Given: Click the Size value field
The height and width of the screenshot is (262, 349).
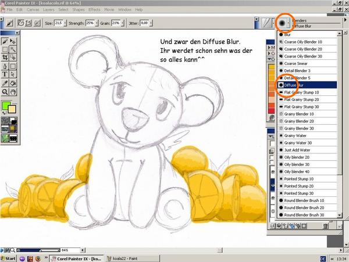Looking at the screenshot, I should click(x=59, y=23).
